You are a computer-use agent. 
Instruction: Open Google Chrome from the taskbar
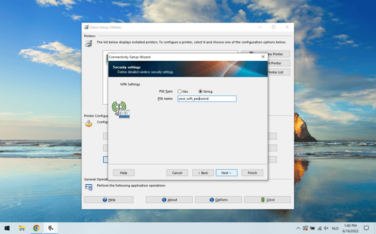coord(37,228)
